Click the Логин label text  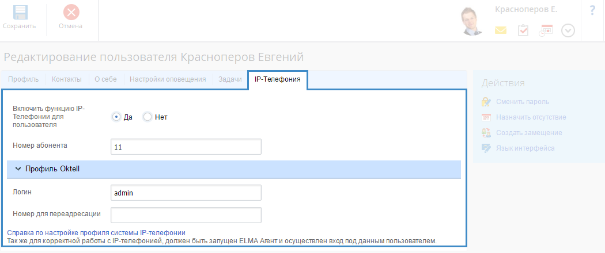pyautogui.click(x=22, y=192)
